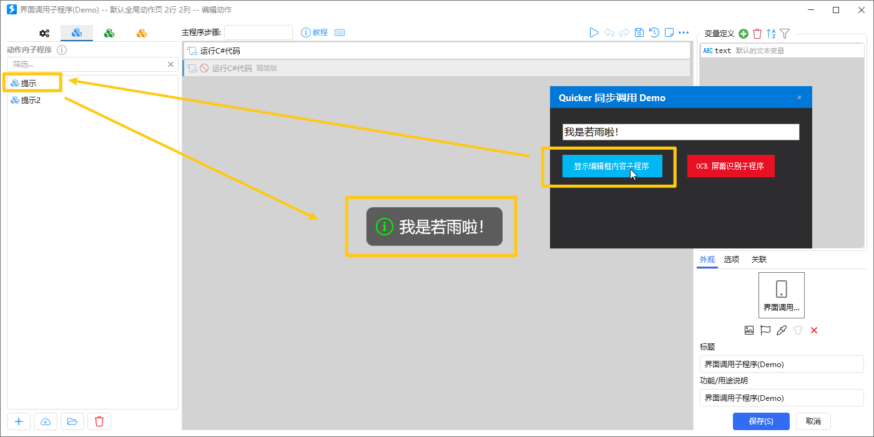Delete sub-program with bottom trash button

click(x=99, y=421)
